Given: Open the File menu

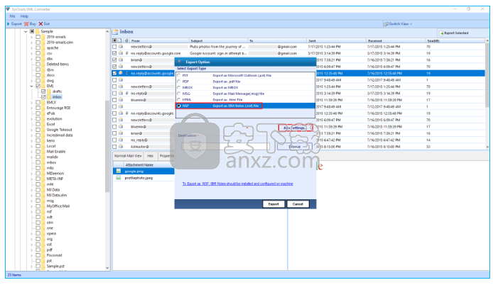Looking at the screenshot, I should (x=12, y=16).
